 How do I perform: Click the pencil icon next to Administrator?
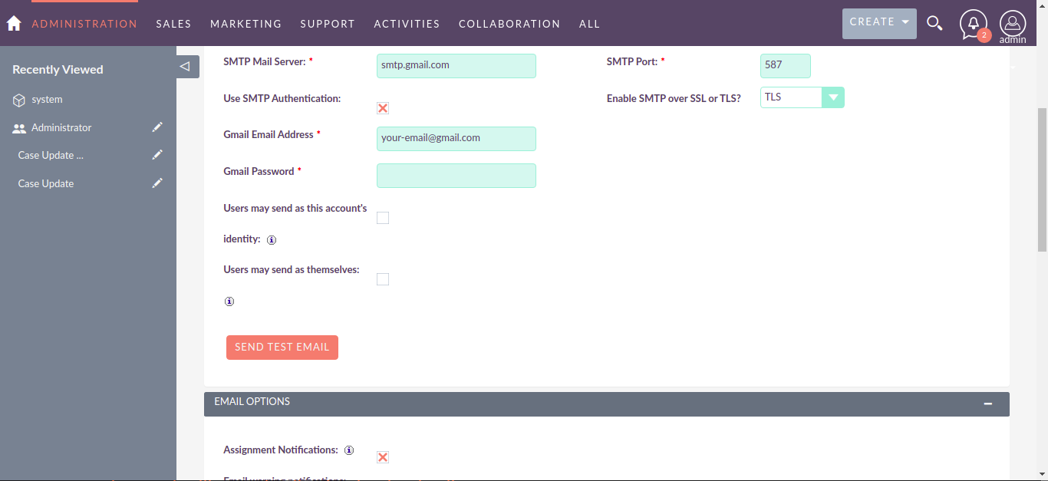click(x=157, y=127)
